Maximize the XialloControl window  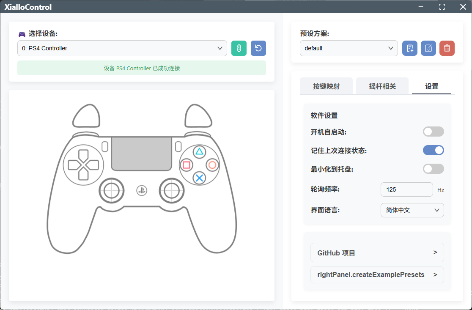(x=442, y=7)
